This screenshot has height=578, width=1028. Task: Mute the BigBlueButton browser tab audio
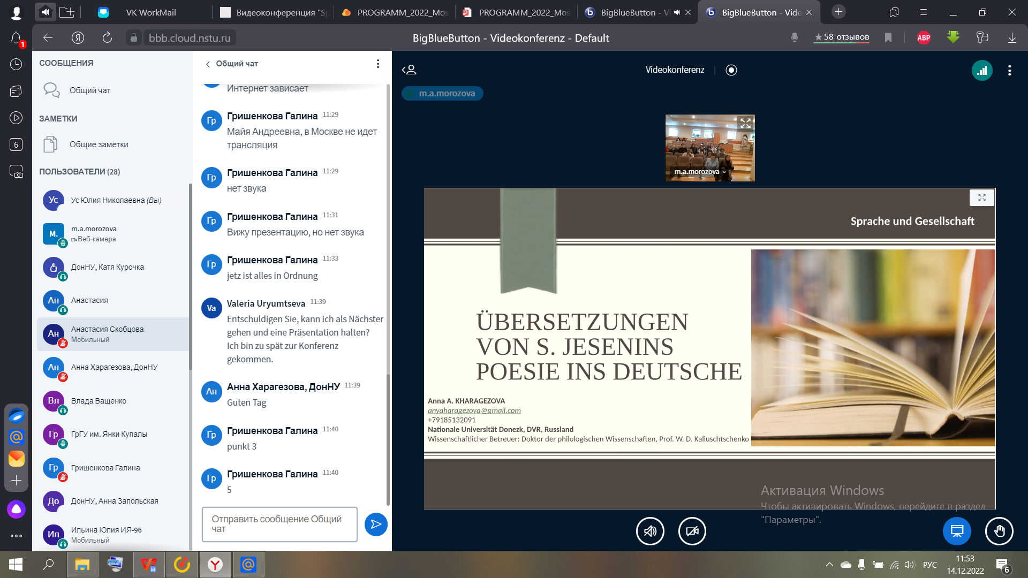(677, 12)
